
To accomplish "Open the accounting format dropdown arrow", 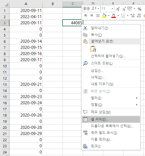I will [134, 9].
